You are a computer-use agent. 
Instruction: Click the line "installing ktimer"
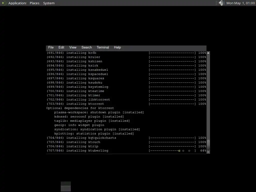click(x=126, y=95)
